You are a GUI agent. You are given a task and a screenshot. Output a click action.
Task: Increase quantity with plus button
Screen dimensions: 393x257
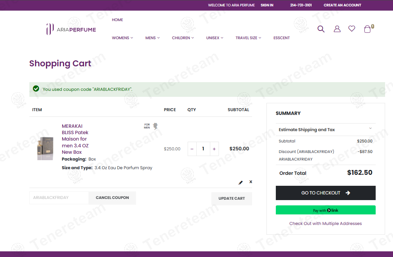coord(214,149)
